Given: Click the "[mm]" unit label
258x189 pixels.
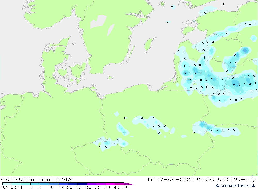Looking at the screenshot, I should pos(45,179).
